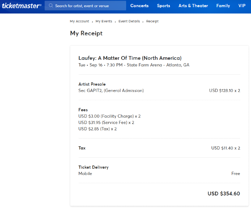The width and height of the screenshot is (251, 208).
Task: Go to the My Events breadcrumb
Action: pyautogui.click(x=104, y=21)
